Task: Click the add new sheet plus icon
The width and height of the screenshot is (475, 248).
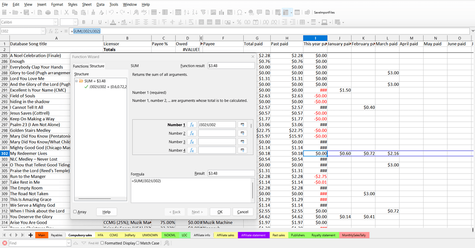Action: 30,235
